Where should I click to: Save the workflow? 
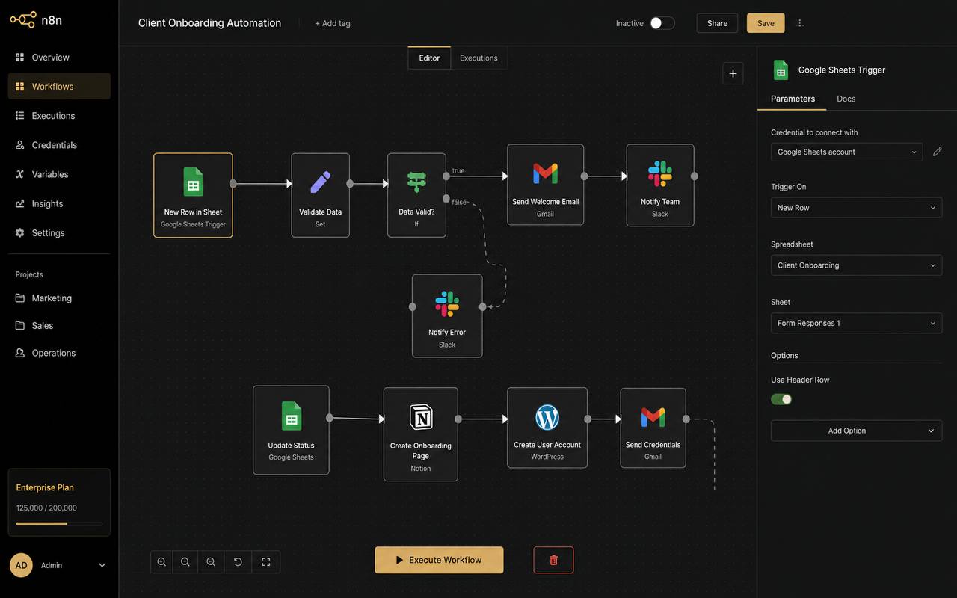click(766, 23)
